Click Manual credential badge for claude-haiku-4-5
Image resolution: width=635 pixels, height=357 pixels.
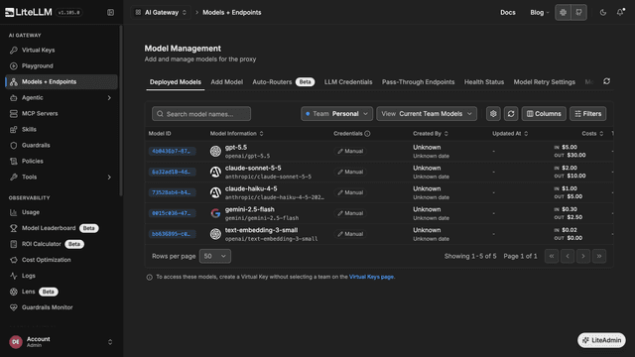coord(350,192)
